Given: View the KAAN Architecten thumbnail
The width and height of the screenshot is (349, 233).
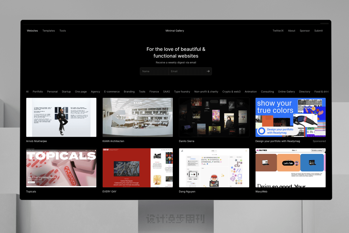Looking at the screenshot, I should tap(138, 117).
